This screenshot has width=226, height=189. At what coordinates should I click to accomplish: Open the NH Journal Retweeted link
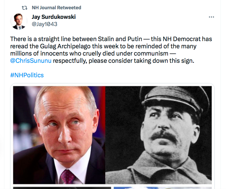56,8
